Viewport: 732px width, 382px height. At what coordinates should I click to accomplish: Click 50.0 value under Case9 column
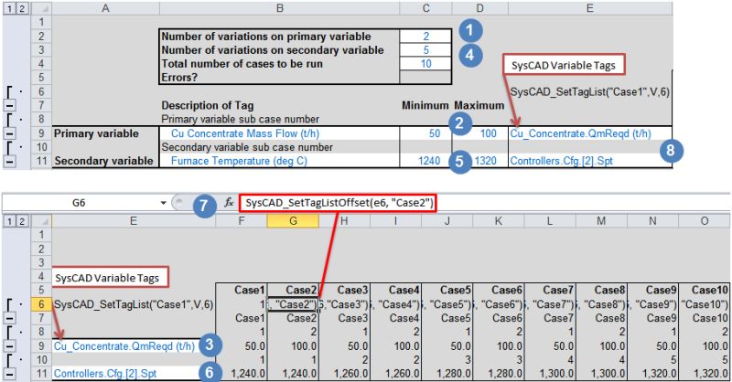tap(652, 346)
